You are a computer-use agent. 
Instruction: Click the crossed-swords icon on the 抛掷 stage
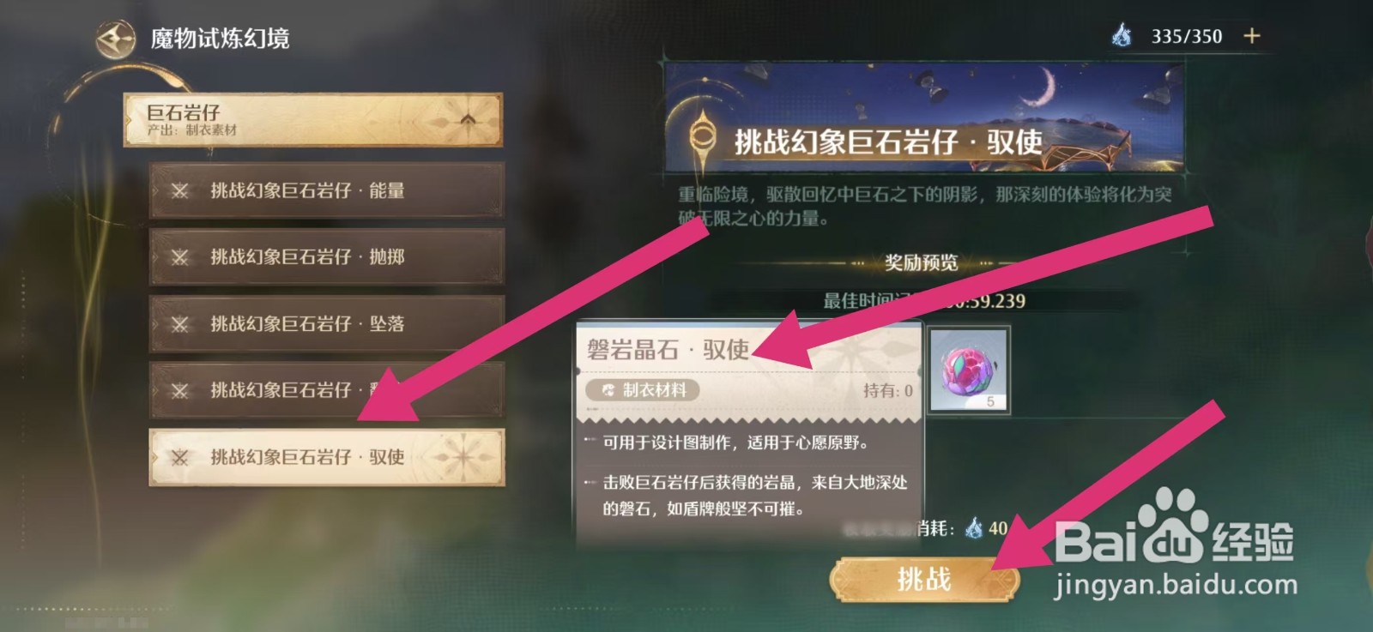coord(179,257)
